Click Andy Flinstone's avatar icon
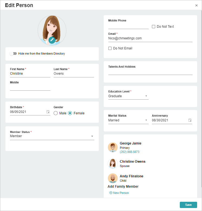This screenshot has height=211, width=202. [113, 178]
